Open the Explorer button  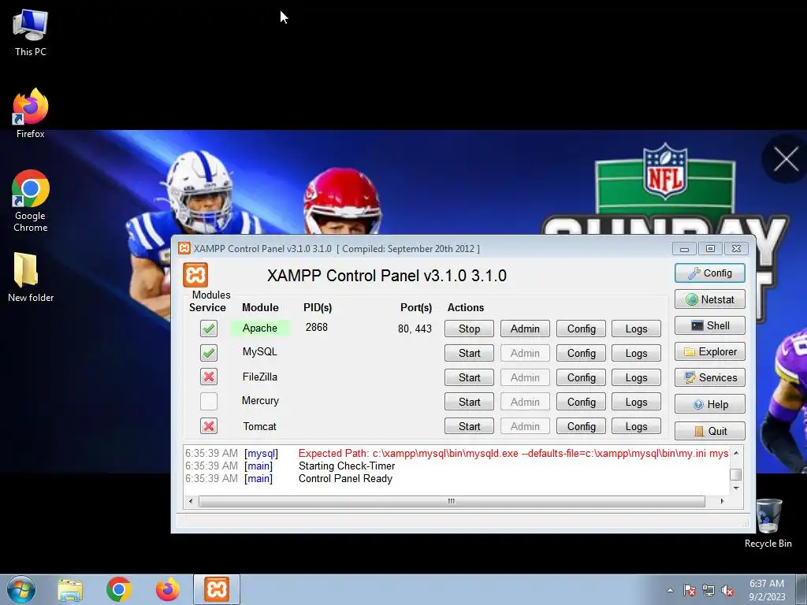(710, 352)
